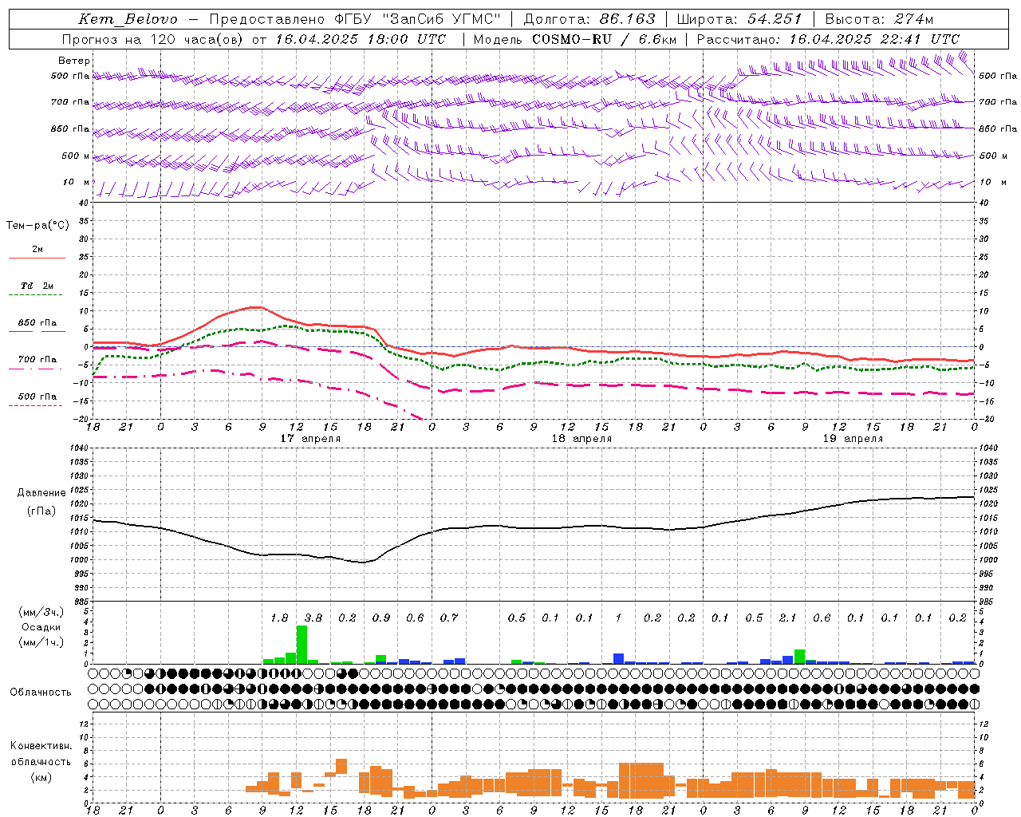The width and height of the screenshot is (1021, 817).
Task: Select the provider text "ЗапСиб УГМС" in the header
Action: pyautogui.click(x=443, y=19)
